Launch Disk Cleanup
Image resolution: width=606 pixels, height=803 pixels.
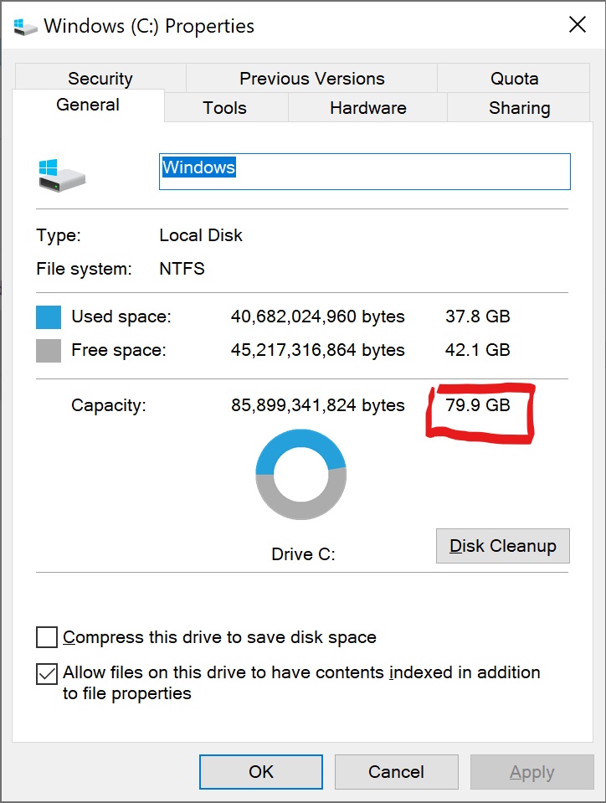502,546
